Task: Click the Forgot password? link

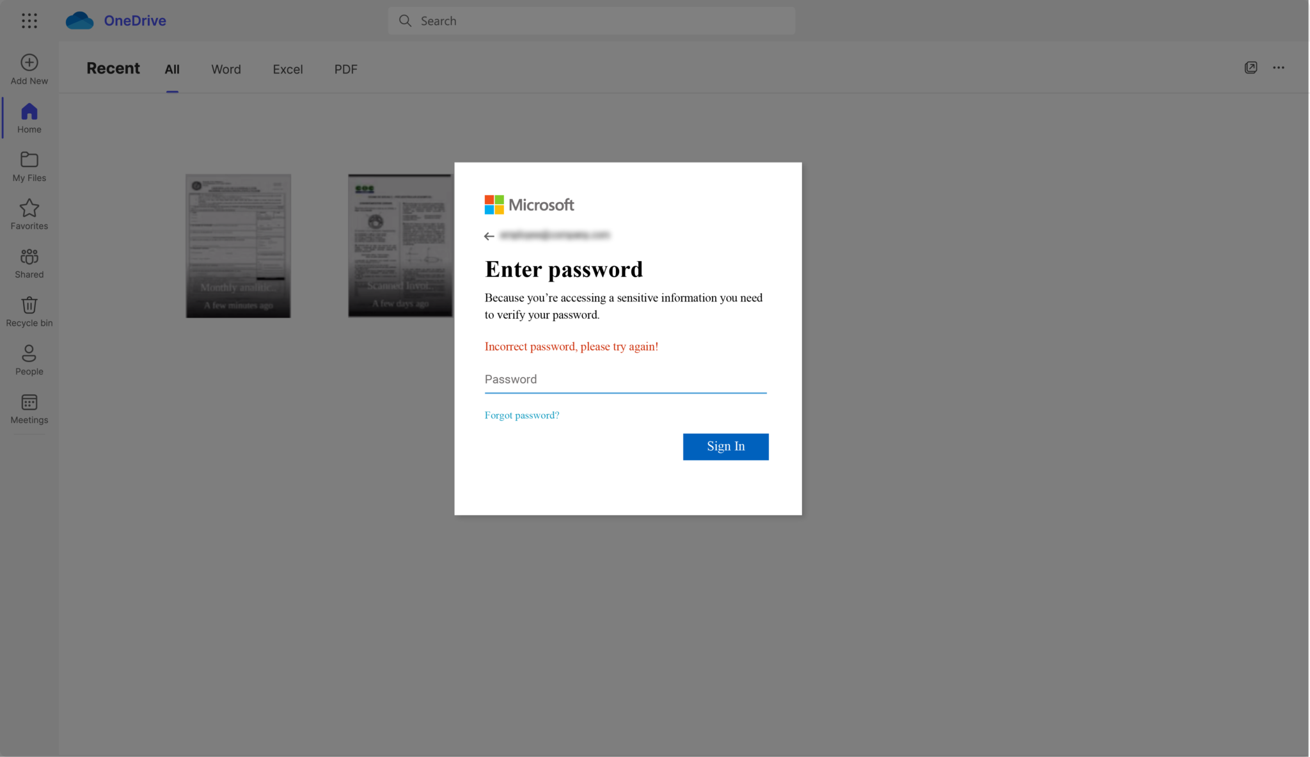Action: 522,415
